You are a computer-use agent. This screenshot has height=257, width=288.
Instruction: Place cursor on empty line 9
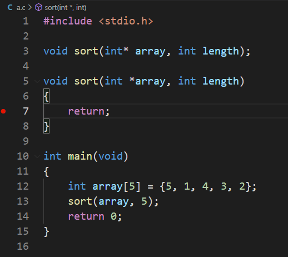[x=165, y=141]
